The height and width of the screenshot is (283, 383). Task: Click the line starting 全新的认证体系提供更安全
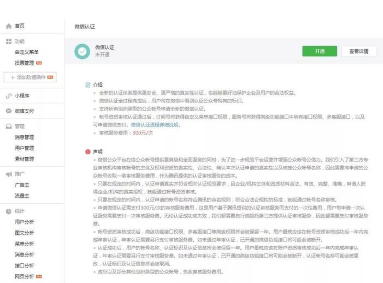click(198, 93)
